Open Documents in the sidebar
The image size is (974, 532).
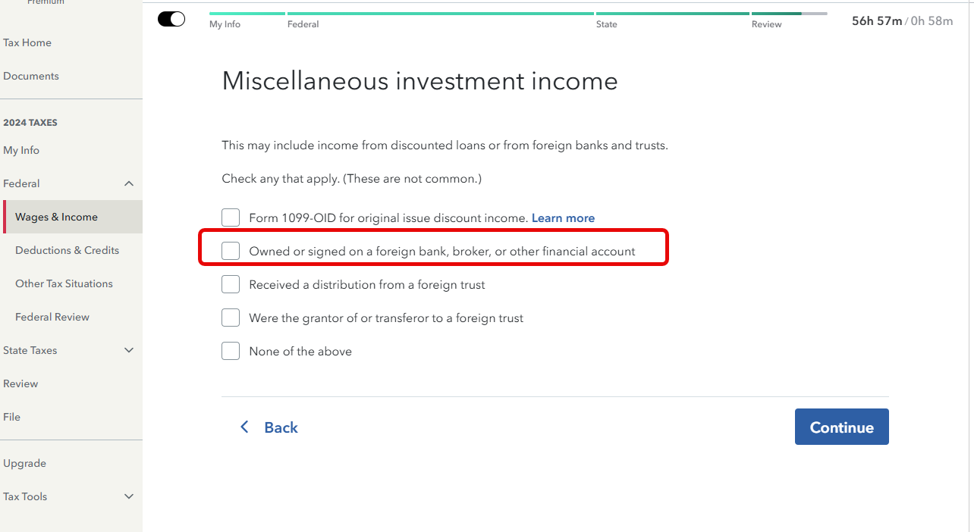(31, 76)
